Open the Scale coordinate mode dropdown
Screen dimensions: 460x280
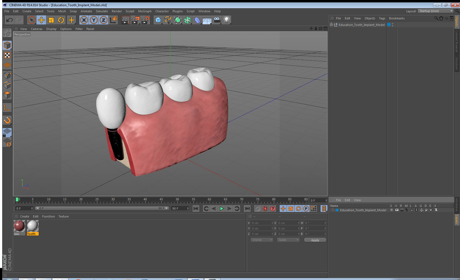[288, 240]
